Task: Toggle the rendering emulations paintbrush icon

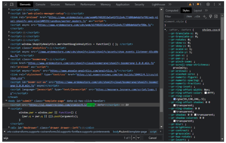Action: coord(211,17)
